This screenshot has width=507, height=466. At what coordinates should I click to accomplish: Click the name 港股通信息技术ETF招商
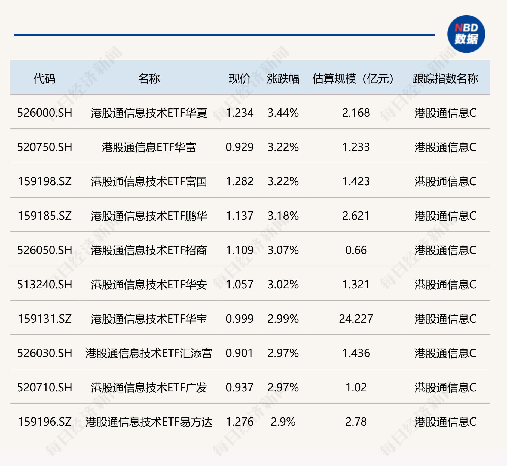(149, 250)
